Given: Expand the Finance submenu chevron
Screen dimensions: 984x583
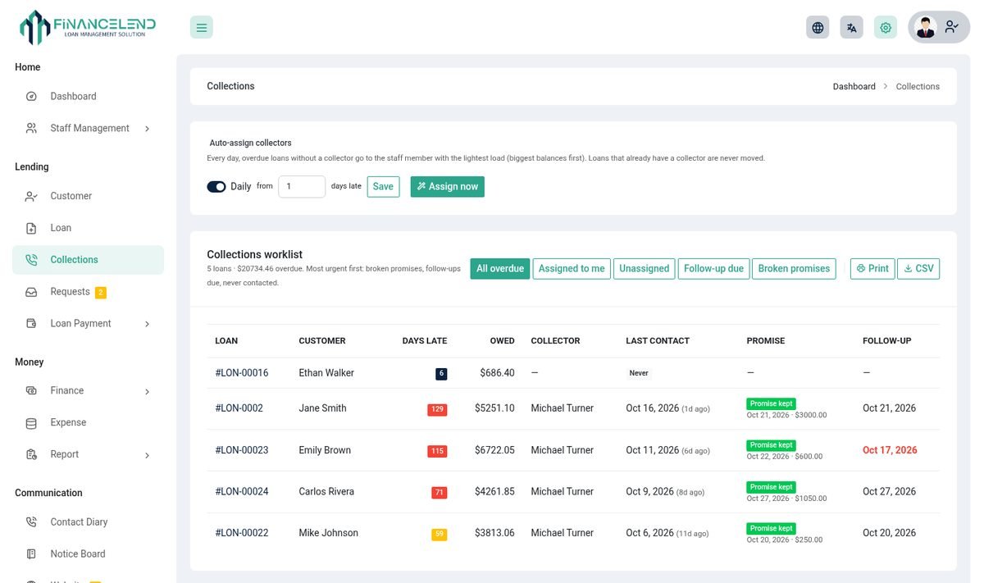Looking at the screenshot, I should click(148, 392).
